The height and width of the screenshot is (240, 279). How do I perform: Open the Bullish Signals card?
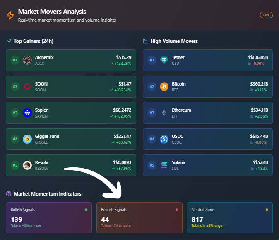coord(49,218)
